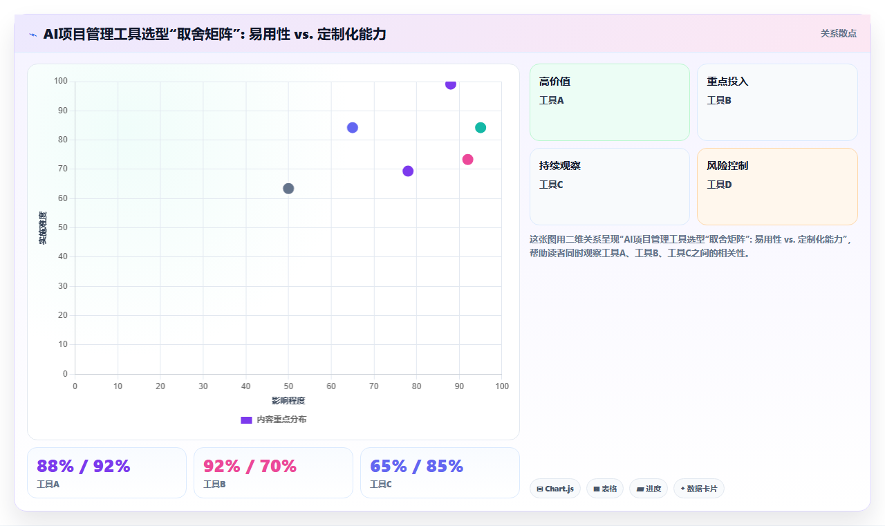This screenshot has height=526, width=885.
Task: Click the 关系散点 label in the header
Action: tap(838, 33)
